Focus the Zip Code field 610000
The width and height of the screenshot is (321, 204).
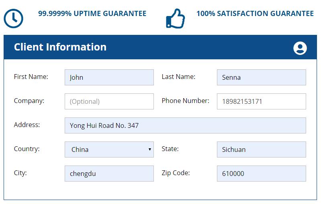coord(262,174)
